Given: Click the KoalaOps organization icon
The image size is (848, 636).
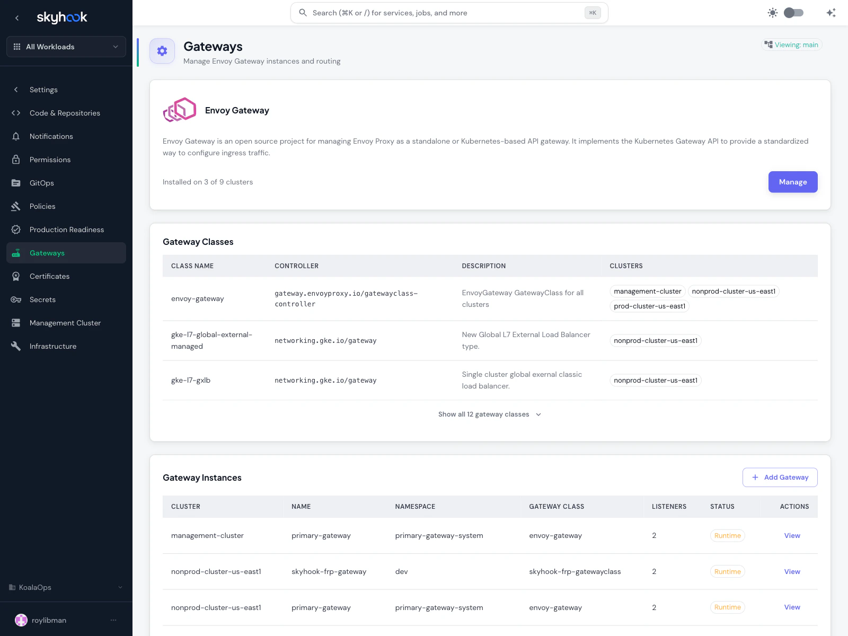Looking at the screenshot, I should 12,587.
